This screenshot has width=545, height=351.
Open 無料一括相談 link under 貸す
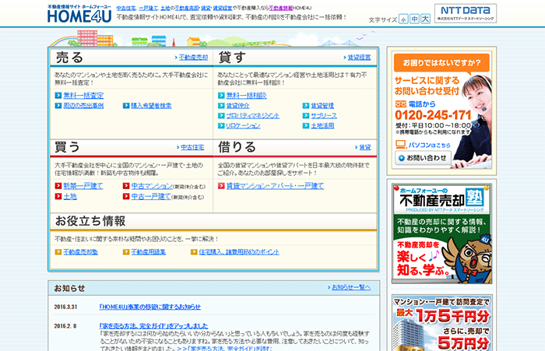pyautogui.click(x=247, y=96)
